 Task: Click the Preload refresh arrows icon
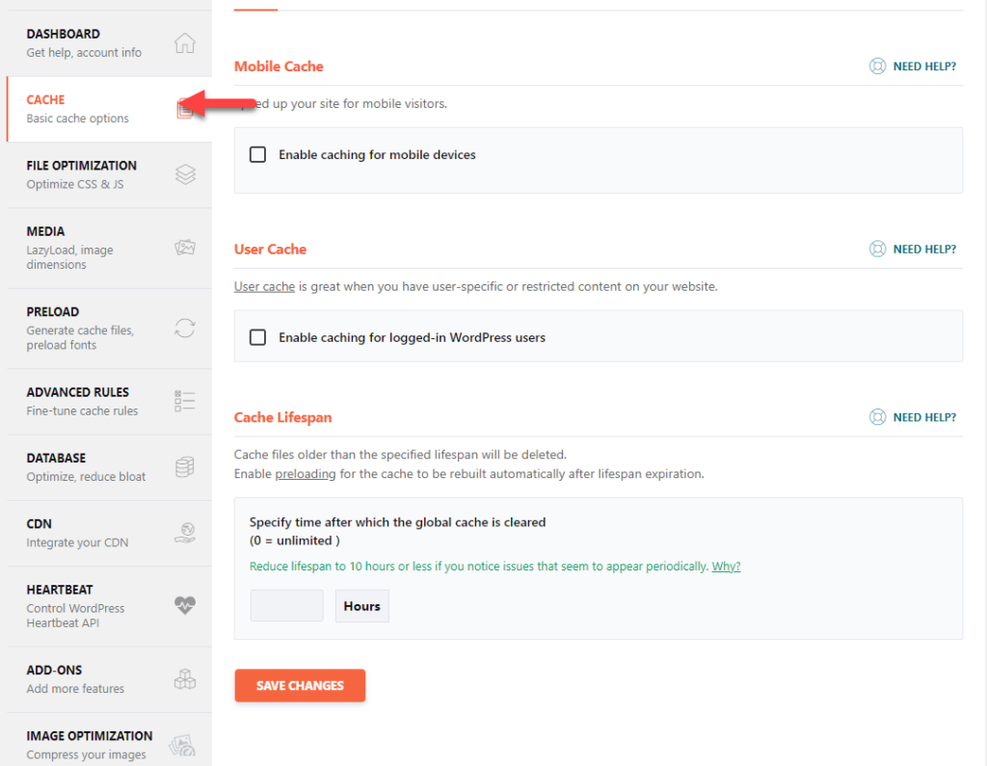pyautogui.click(x=185, y=328)
